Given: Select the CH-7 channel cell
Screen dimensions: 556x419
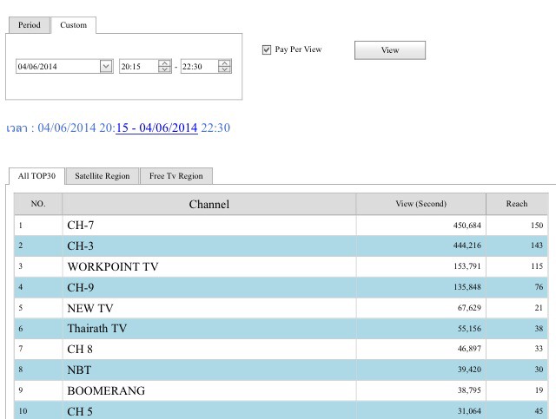Looking at the screenshot, I should tap(209, 226).
